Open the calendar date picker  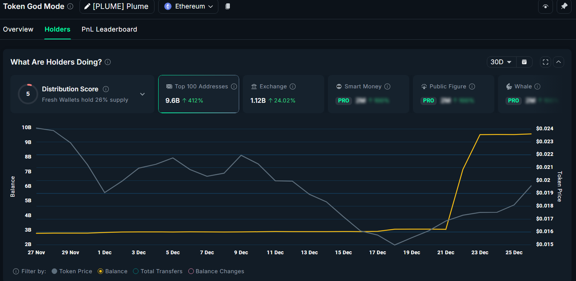click(524, 62)
